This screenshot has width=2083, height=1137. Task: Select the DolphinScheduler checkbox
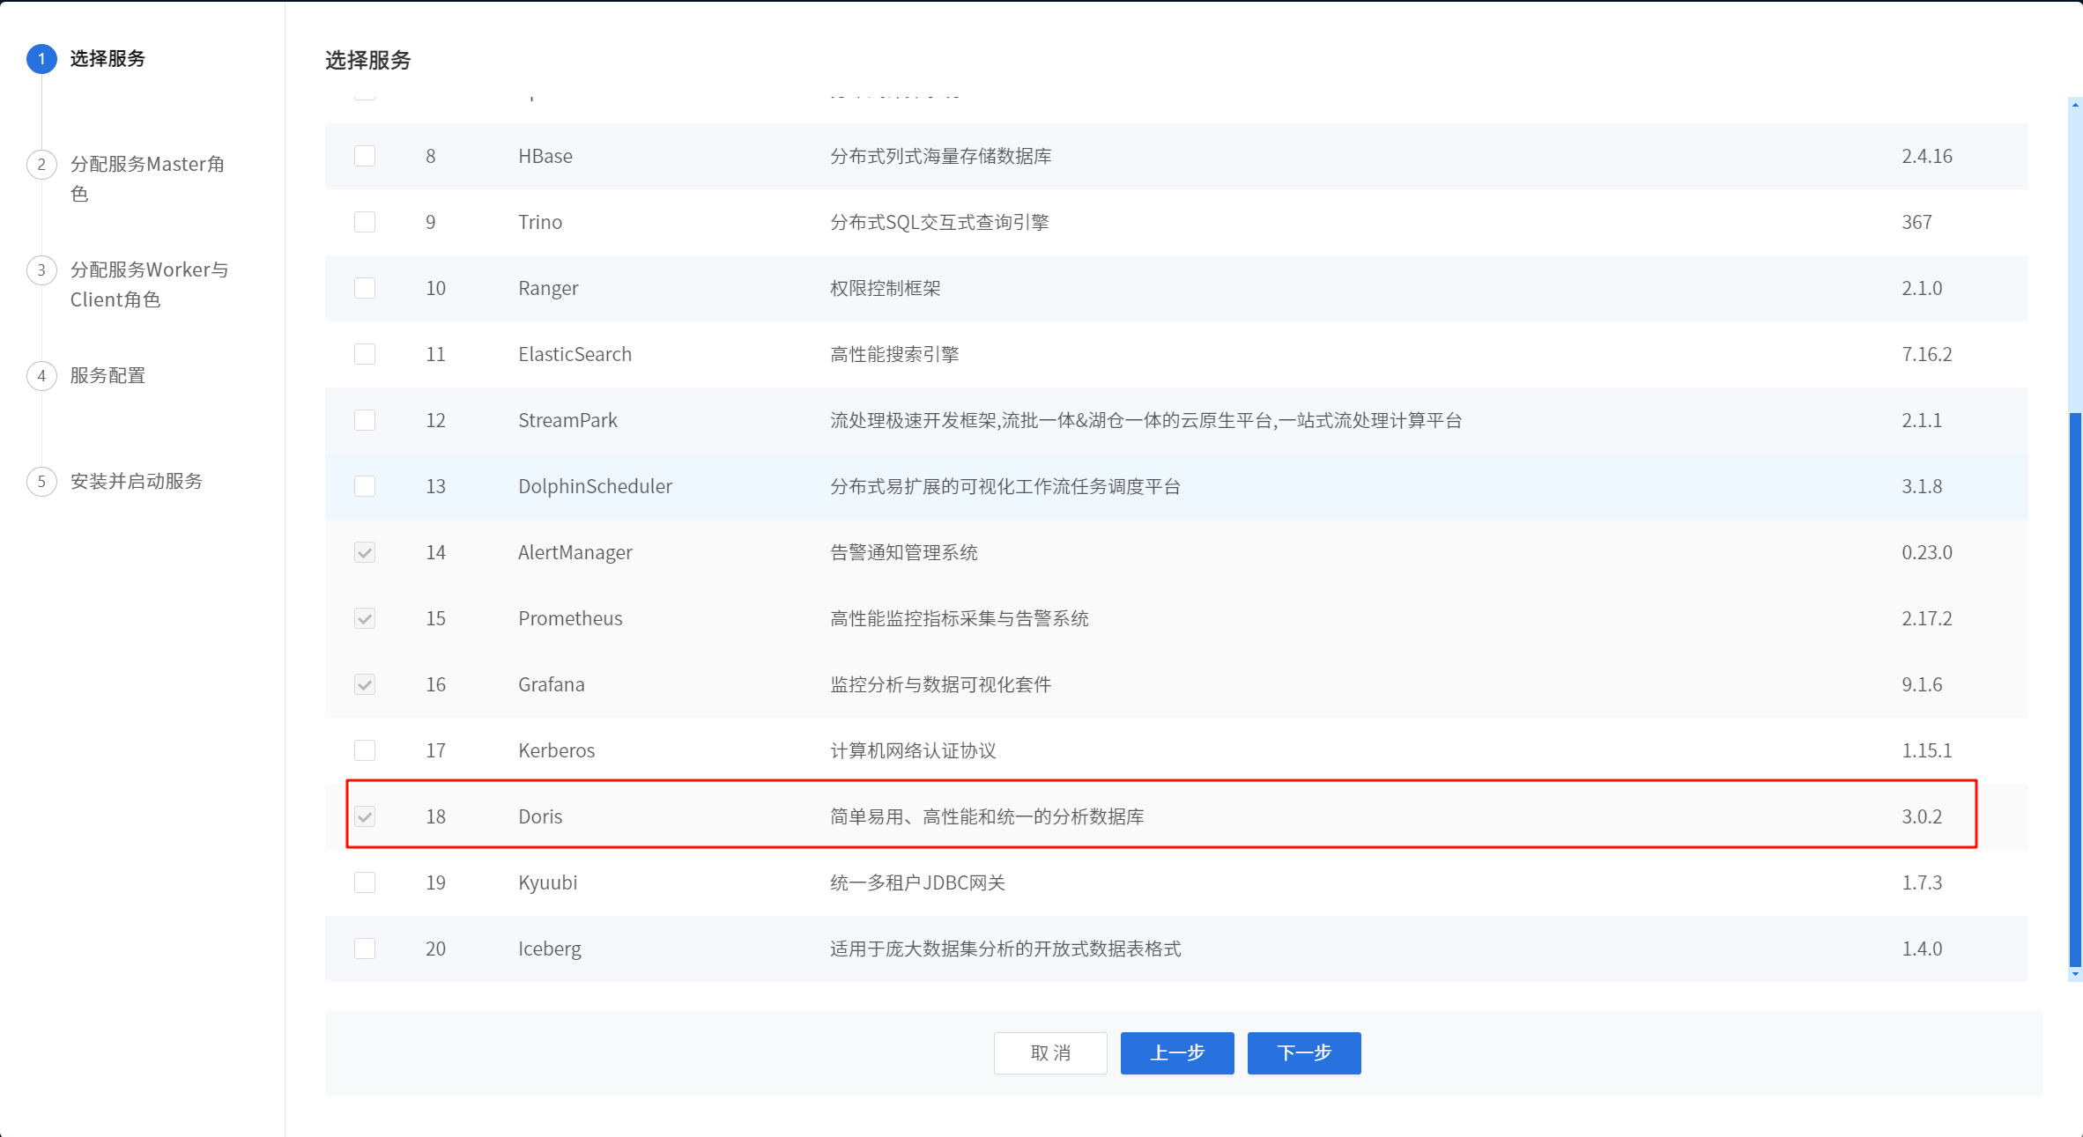pos(365,485)
